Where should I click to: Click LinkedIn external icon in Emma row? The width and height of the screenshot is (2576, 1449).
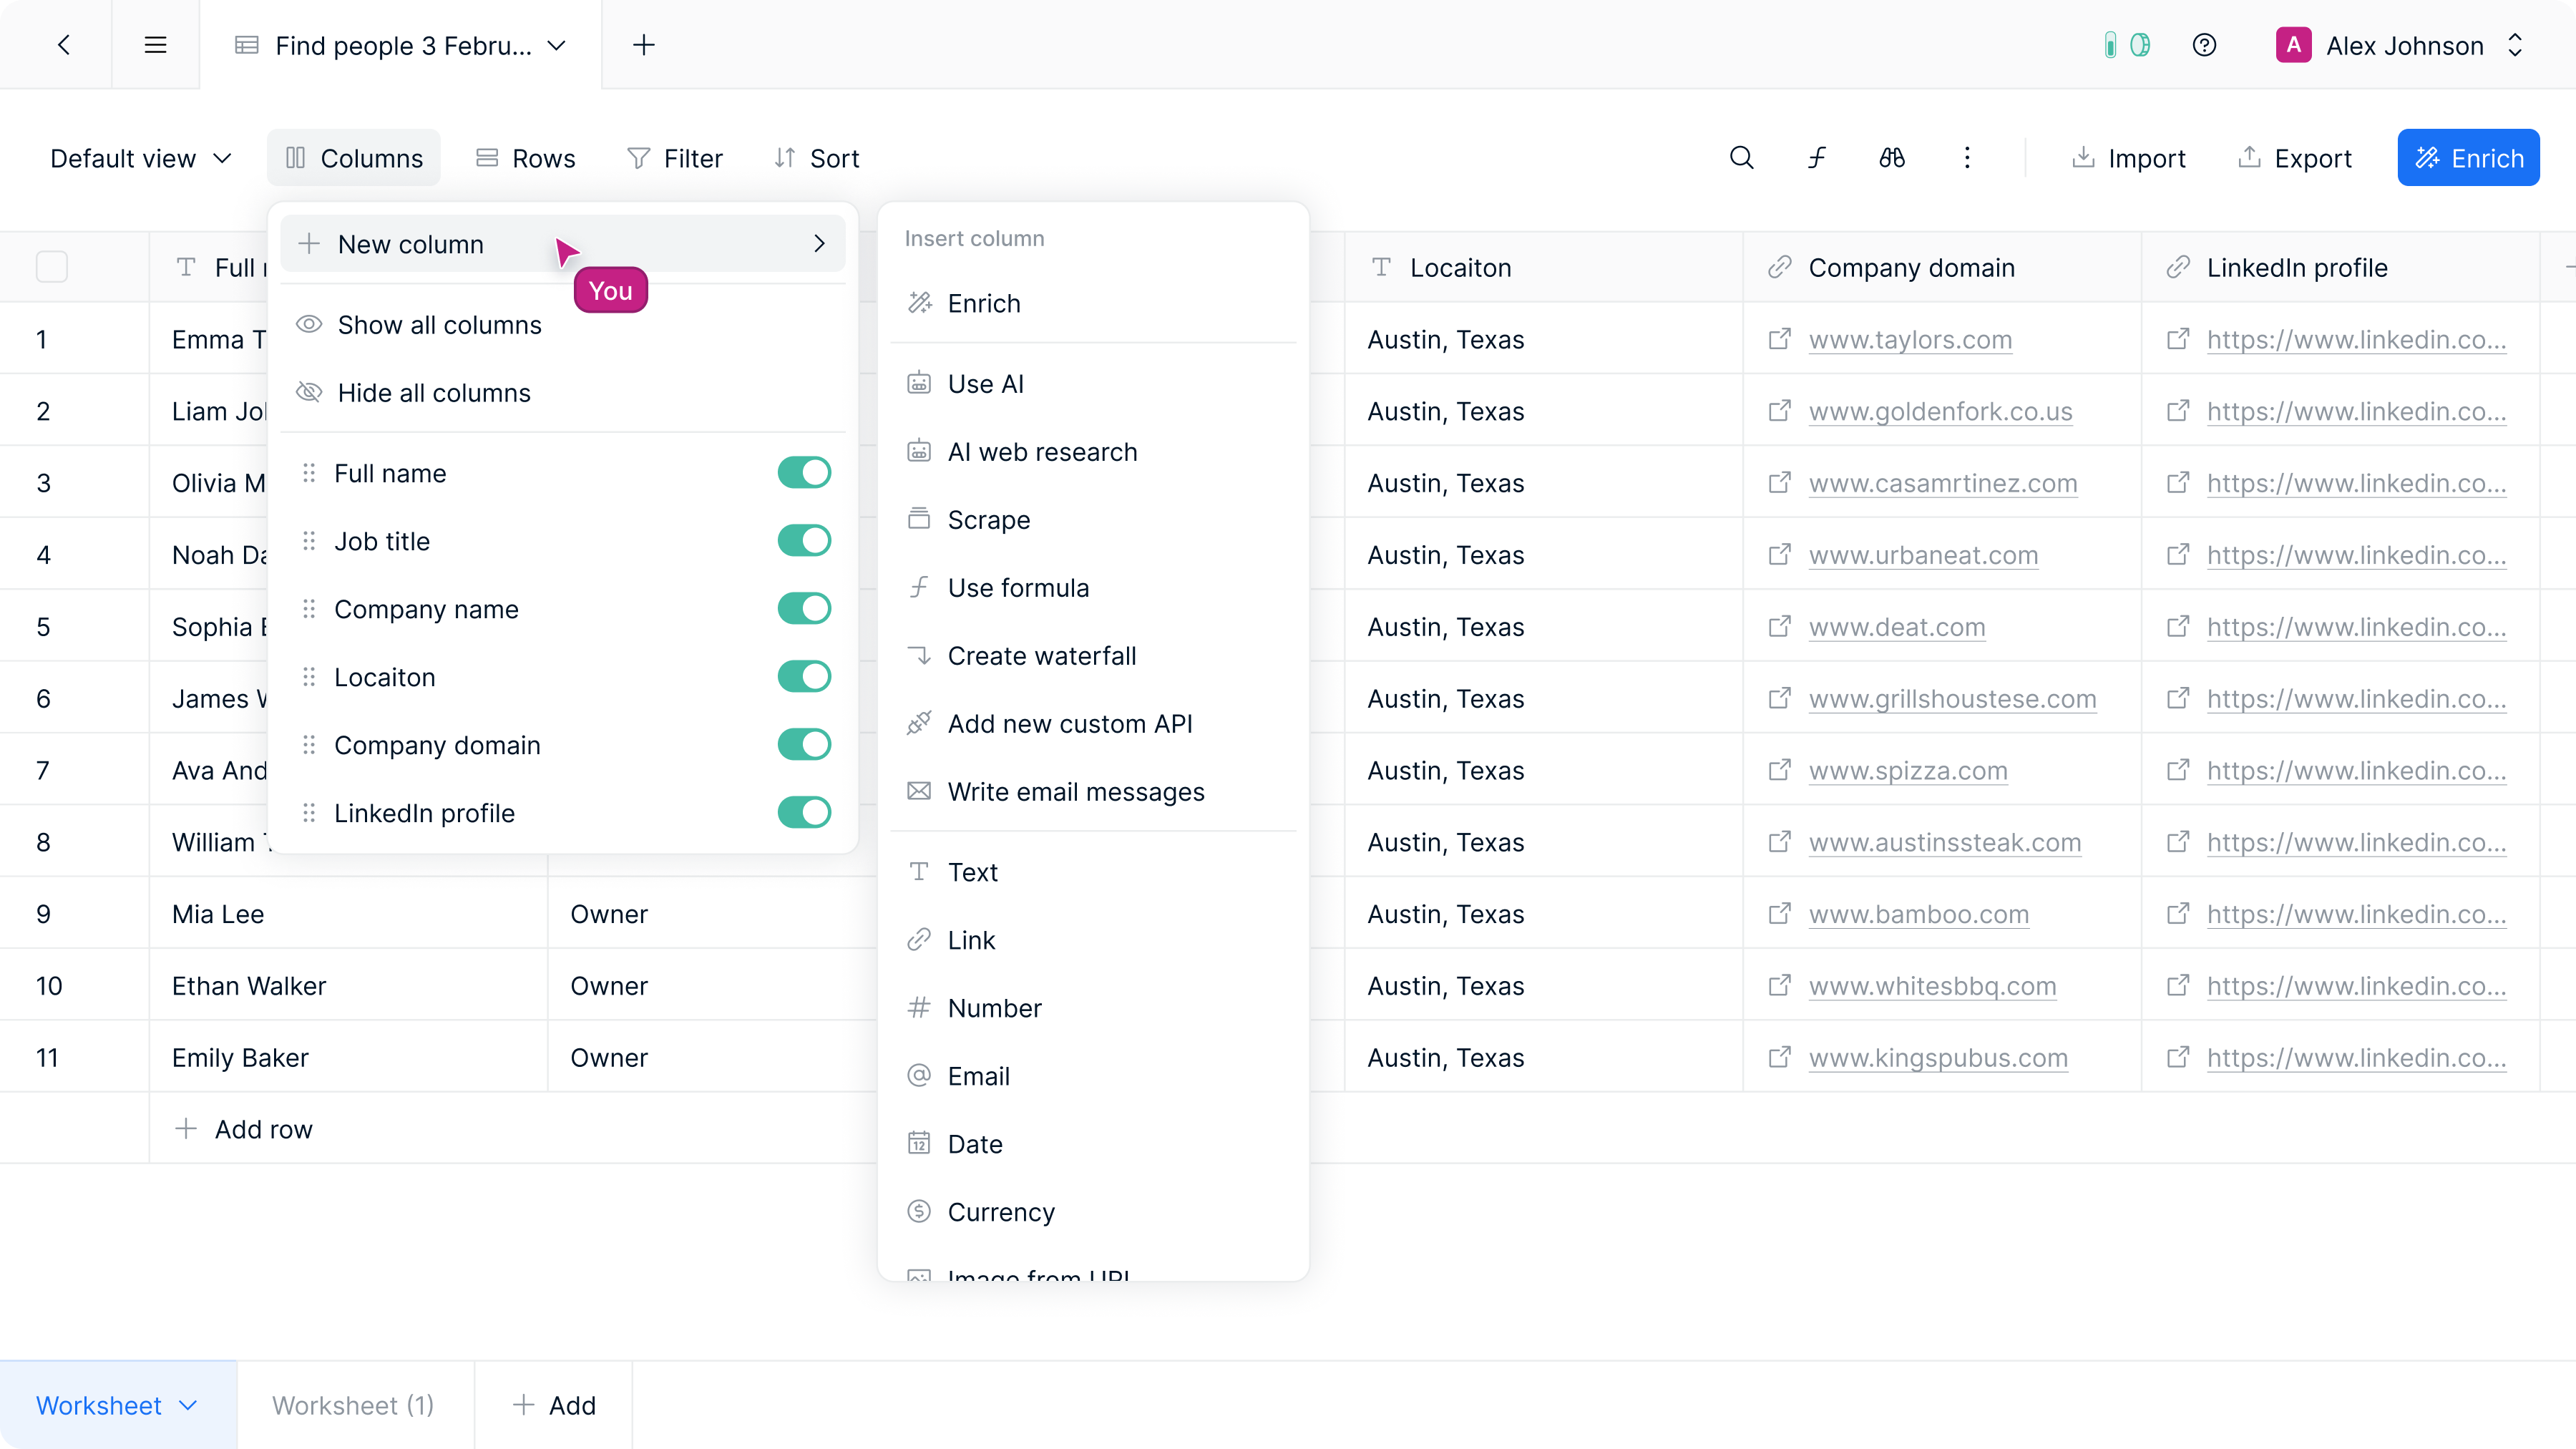click(2177, 339)
